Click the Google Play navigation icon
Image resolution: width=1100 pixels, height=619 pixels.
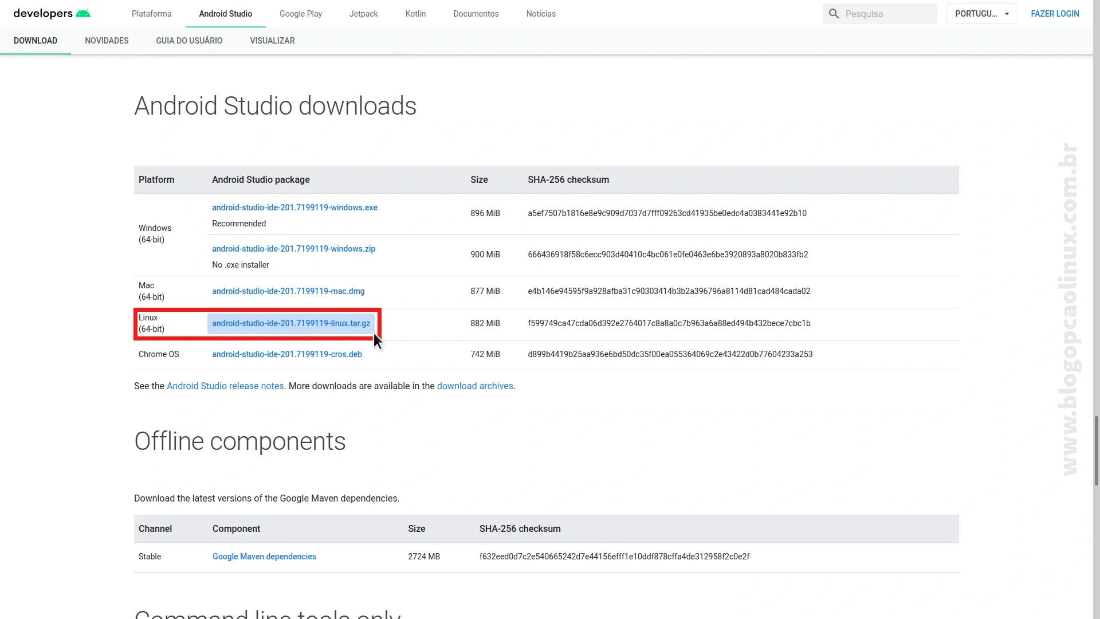pos(301,14)
